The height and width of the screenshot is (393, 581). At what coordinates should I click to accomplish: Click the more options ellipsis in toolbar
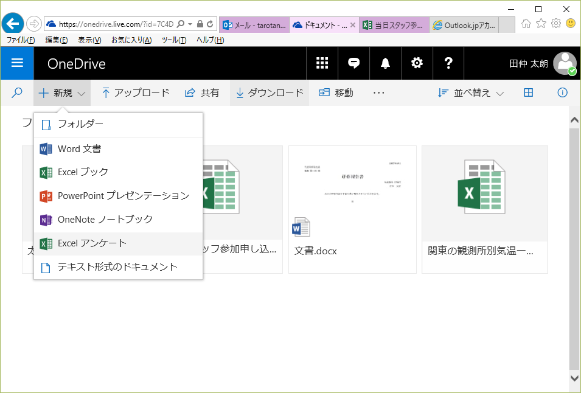(378, 92)
